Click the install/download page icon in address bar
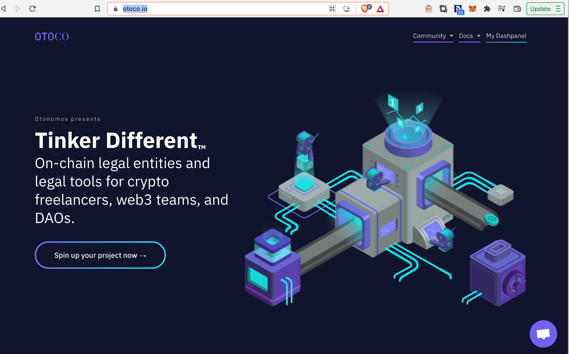The width and height of the screenshot is (569, 354). [x=347, y=9]
